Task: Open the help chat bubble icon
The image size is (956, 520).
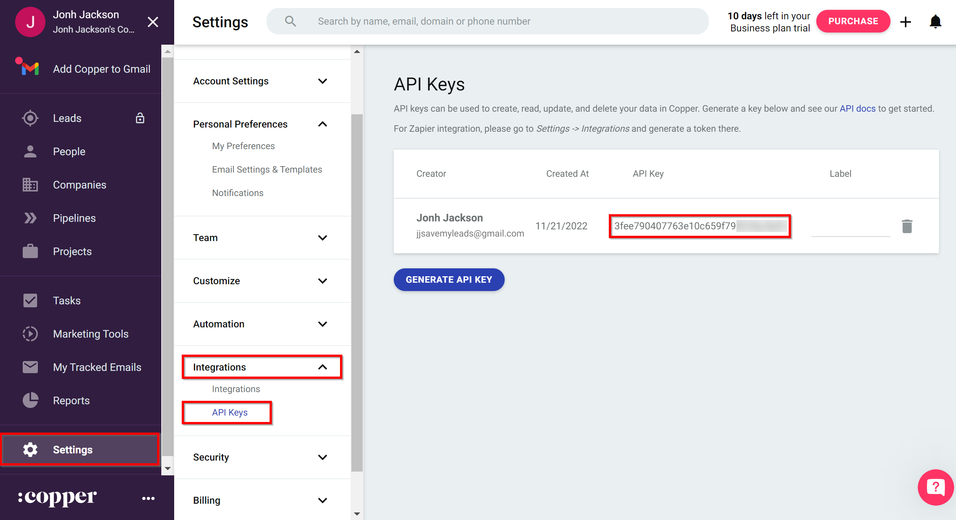Action: pos(936,487)
